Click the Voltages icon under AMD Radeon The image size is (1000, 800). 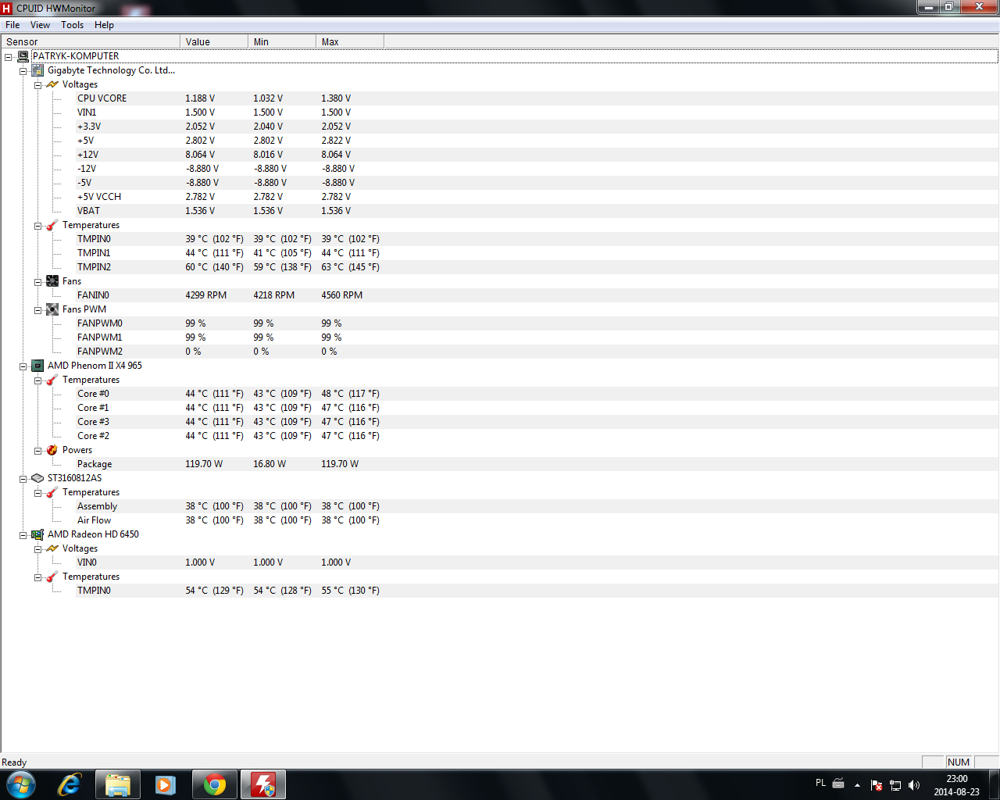[x=52, y=548]
